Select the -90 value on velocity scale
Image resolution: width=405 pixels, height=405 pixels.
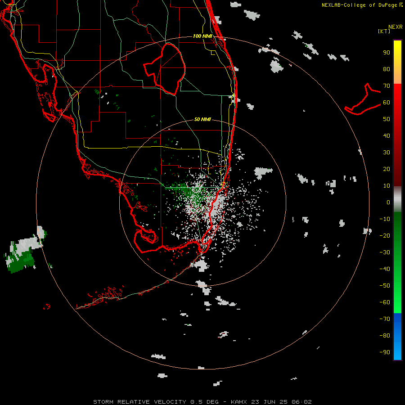385,352
